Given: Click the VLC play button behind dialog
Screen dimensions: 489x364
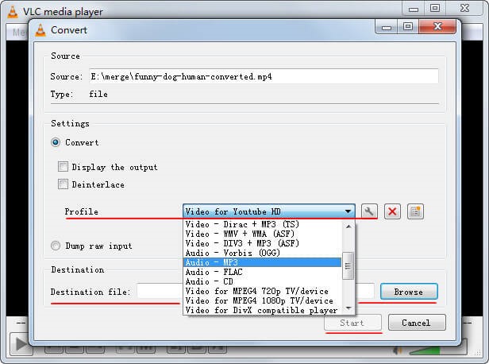Looking at the screenshot, I should point(21,344).
